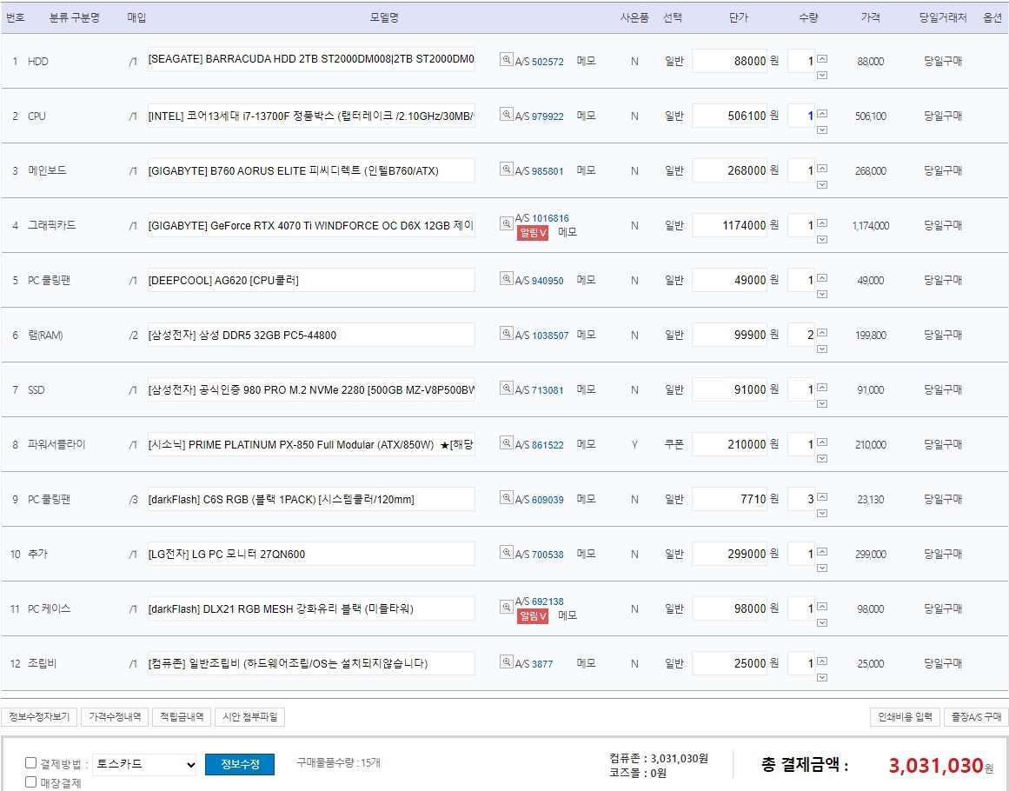This screenshot has height=791, width=1009.
Task: Click 당일구매 in CPU row
Action: tap(943, 116)
